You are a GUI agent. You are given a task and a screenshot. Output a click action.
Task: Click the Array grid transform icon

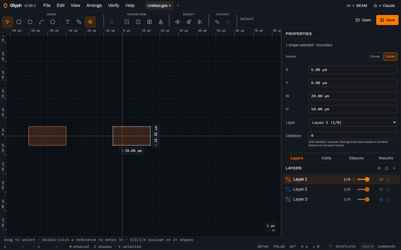coord(149,22)
